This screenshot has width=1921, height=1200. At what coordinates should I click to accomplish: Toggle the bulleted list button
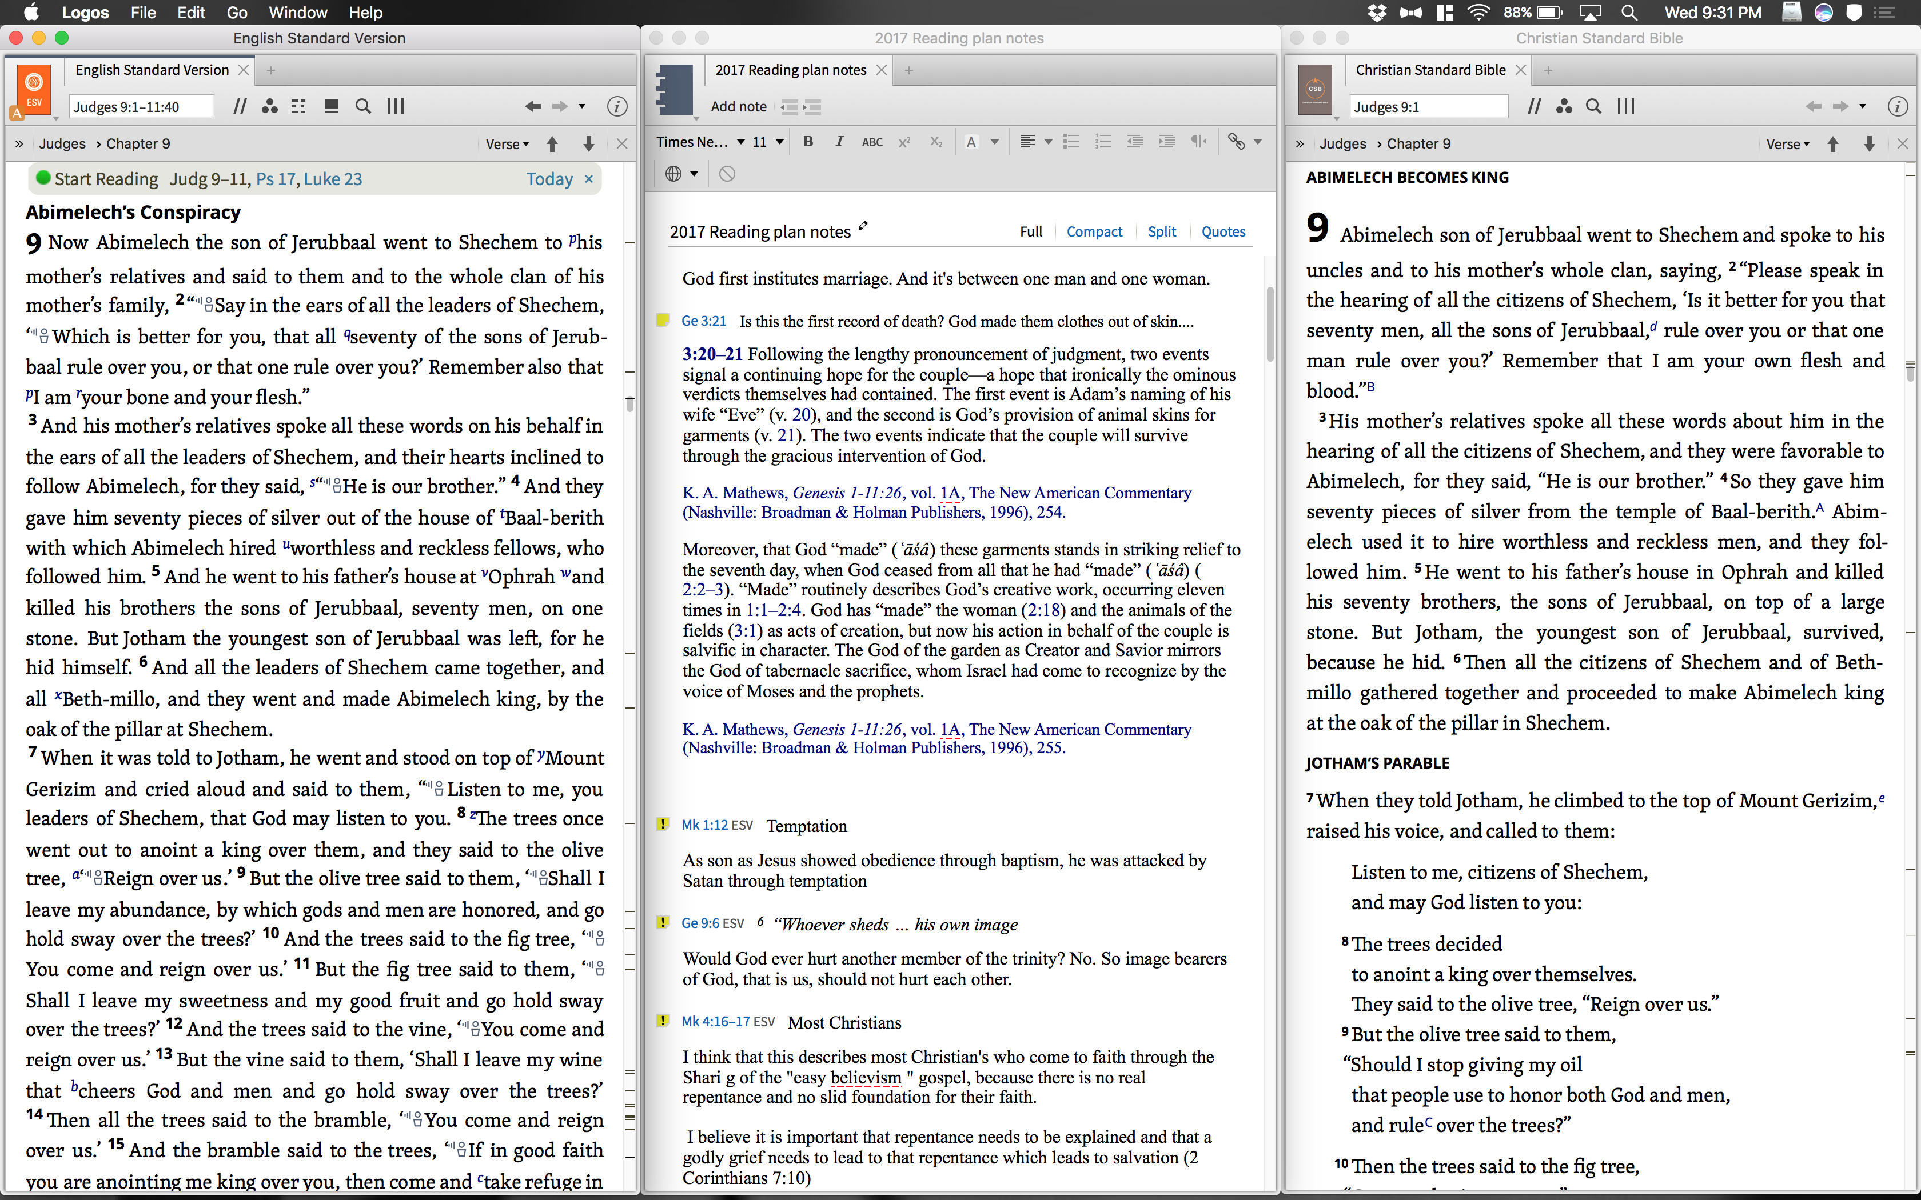click(x=1071, y=141)
